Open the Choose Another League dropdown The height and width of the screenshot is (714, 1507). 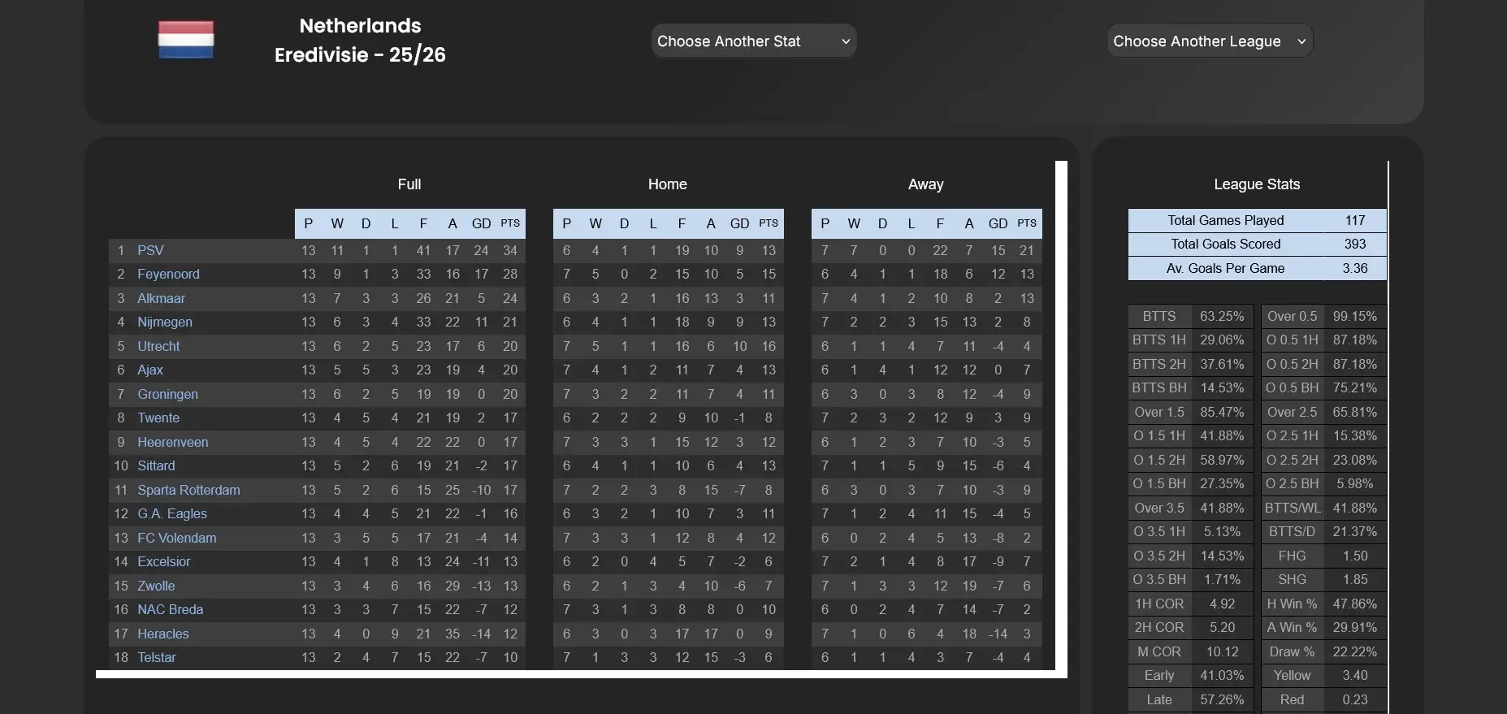click(1210, 41)
